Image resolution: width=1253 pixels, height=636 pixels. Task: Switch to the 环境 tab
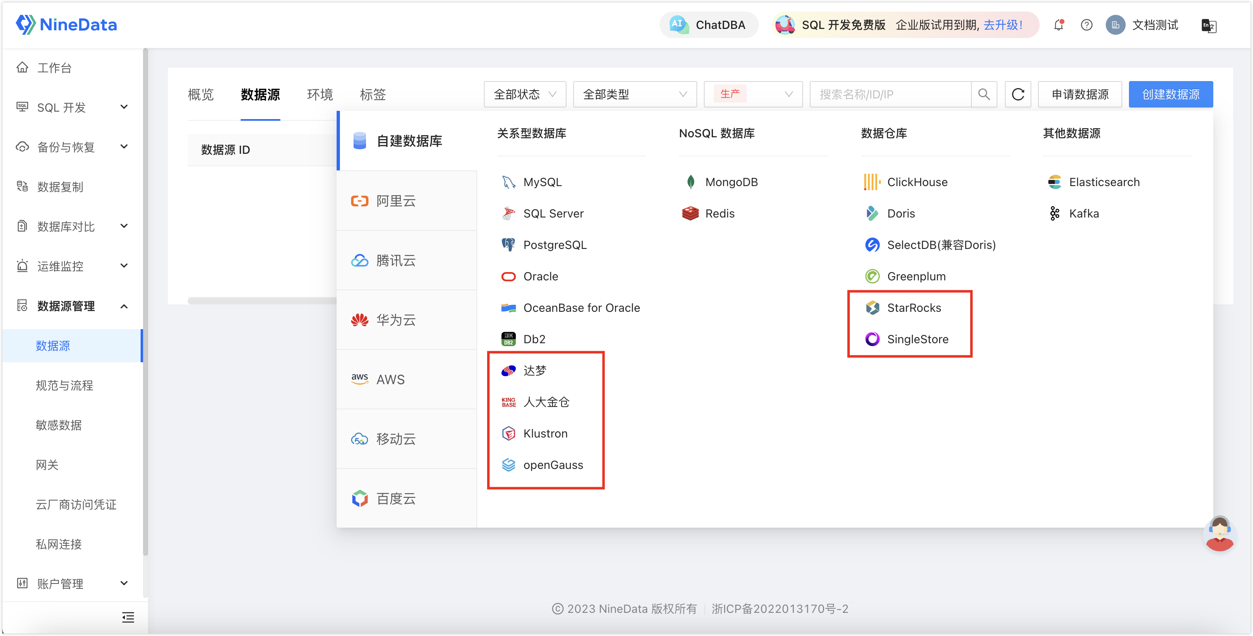(320, 94)
